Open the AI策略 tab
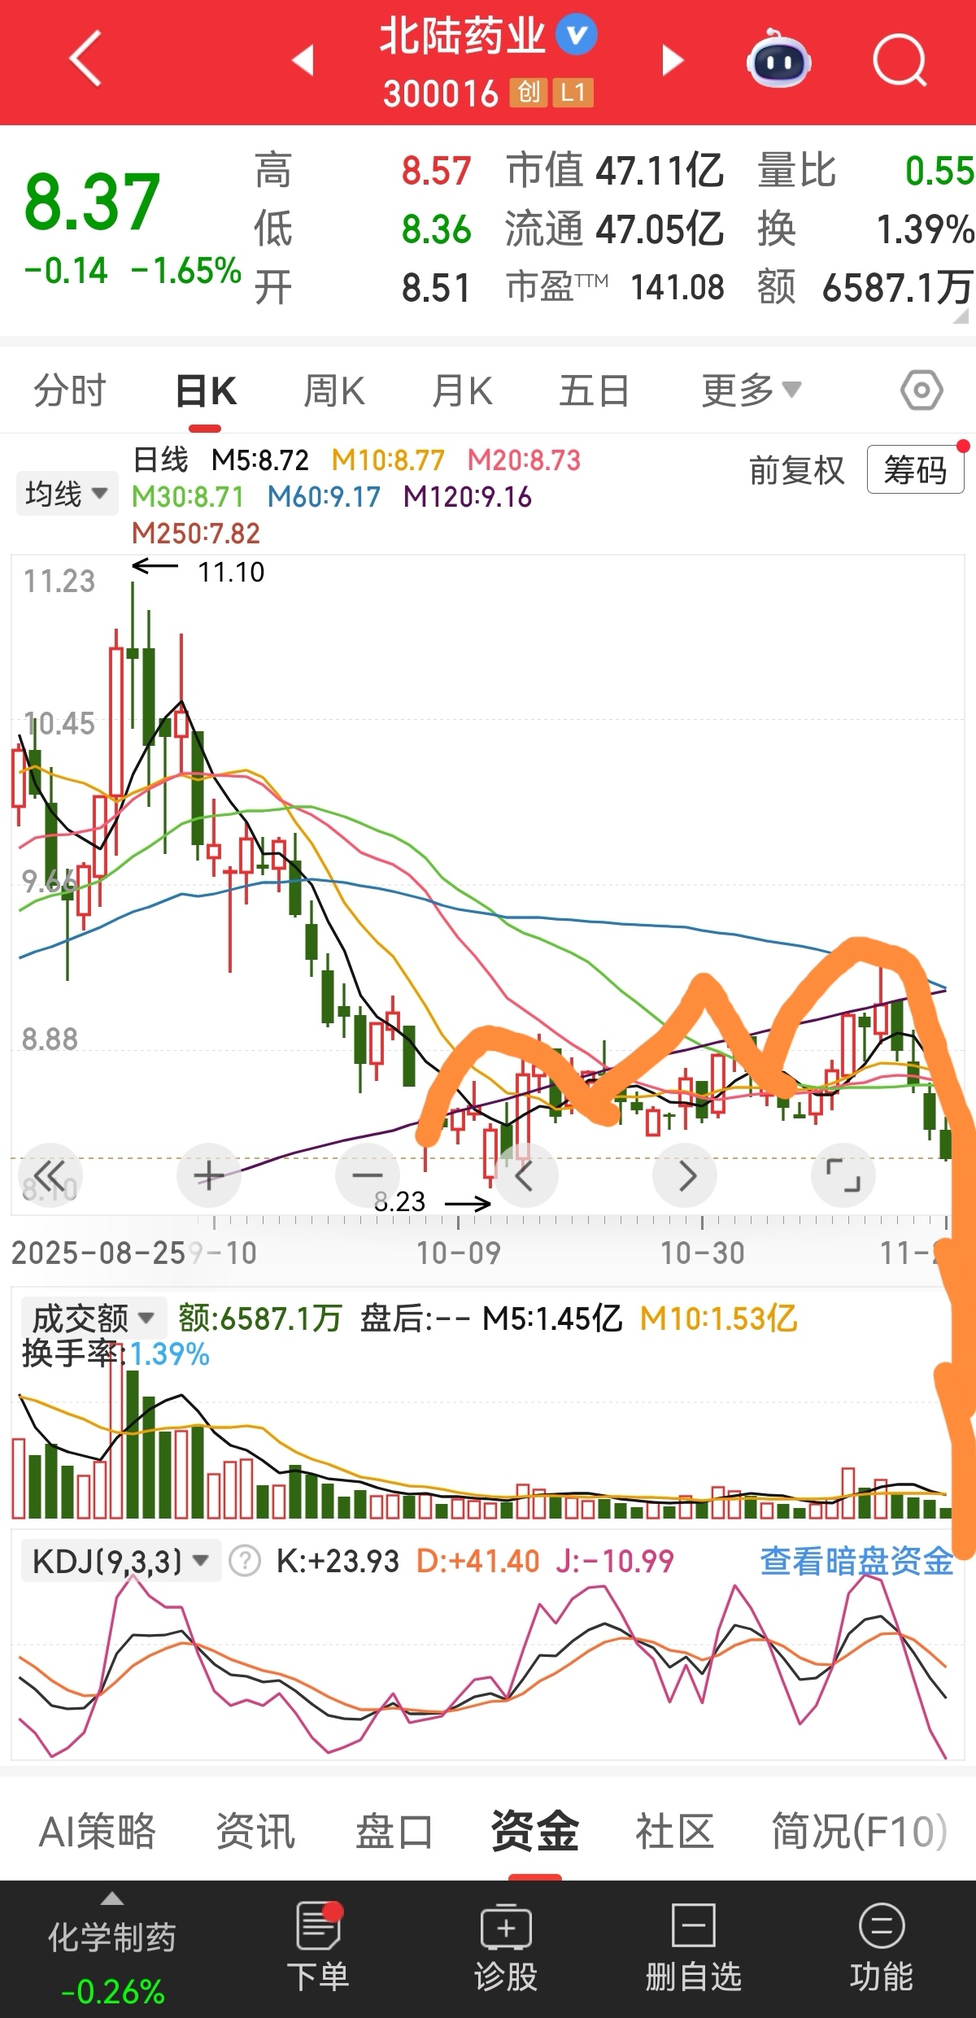The width and height of the screenshot is (976, 2018). click(x=98, y=1832)
